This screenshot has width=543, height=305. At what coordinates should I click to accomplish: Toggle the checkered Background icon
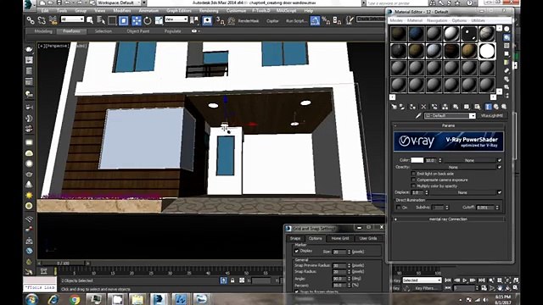pyautogui.click(x=507, y=46)
